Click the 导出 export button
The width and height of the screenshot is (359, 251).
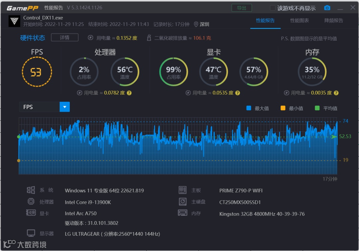(x=242, y=8)
